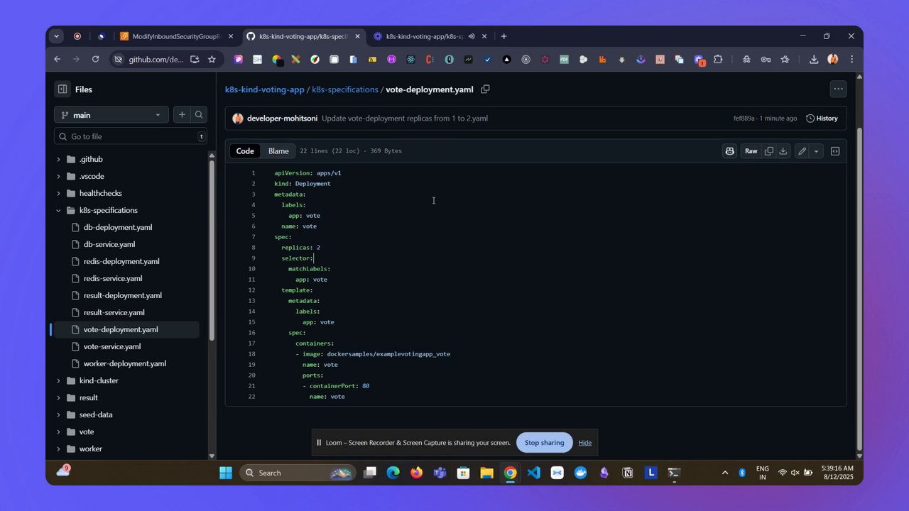Copy the file path next to vote-deployment.yaml
Viewport: 909px width, 511px height.
click(486, 89)
